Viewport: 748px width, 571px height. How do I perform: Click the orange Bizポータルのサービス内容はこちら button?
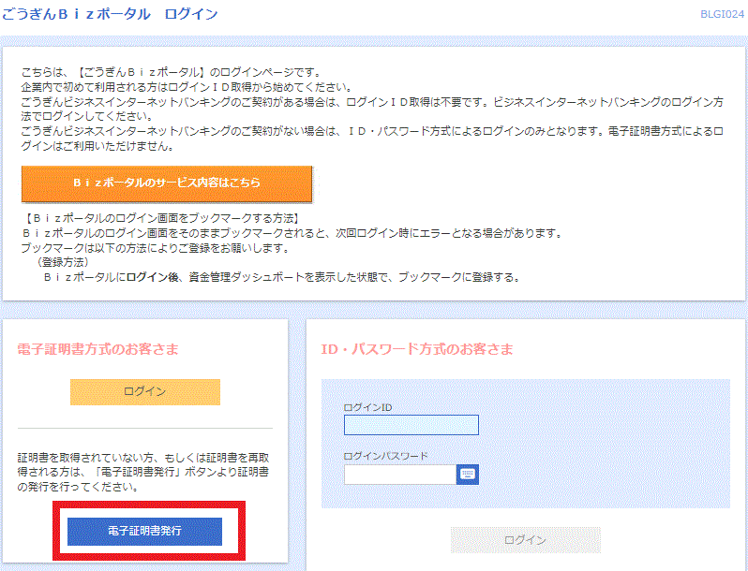click(x=167, y=183)
